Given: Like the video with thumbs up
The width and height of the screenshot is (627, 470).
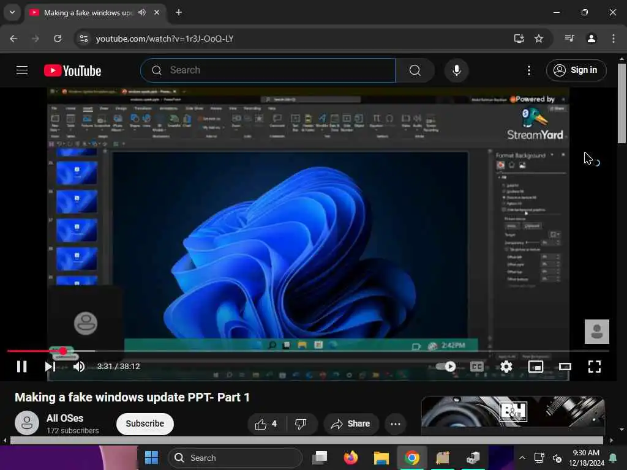Looking at the screenshot, I should (x=267, y=423).
